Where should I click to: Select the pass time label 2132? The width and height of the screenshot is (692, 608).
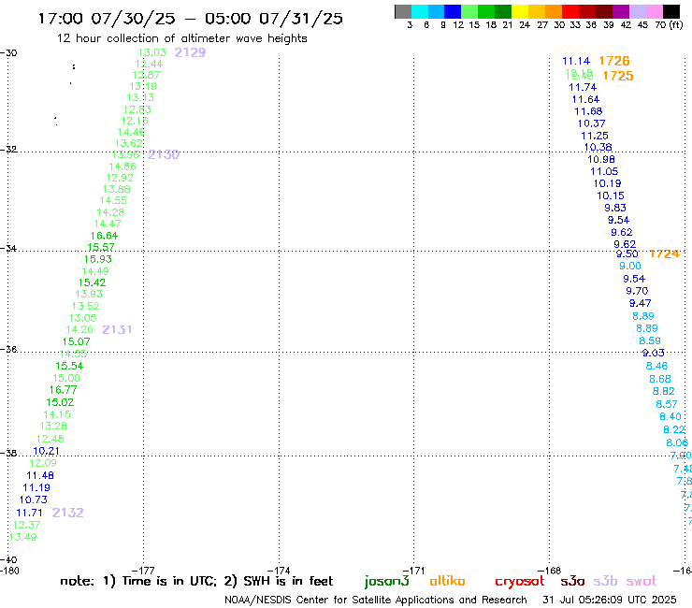68,513
